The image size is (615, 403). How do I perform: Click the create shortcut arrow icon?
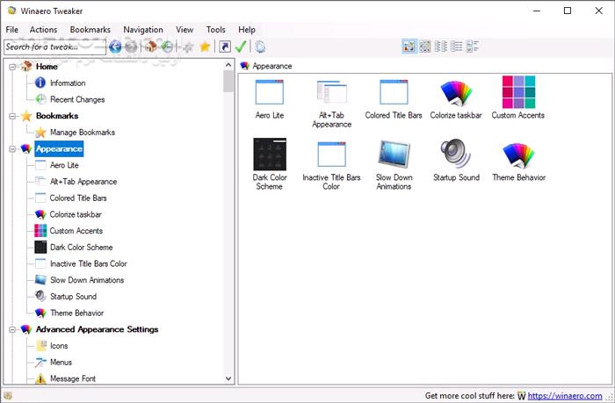coord(225,47)
